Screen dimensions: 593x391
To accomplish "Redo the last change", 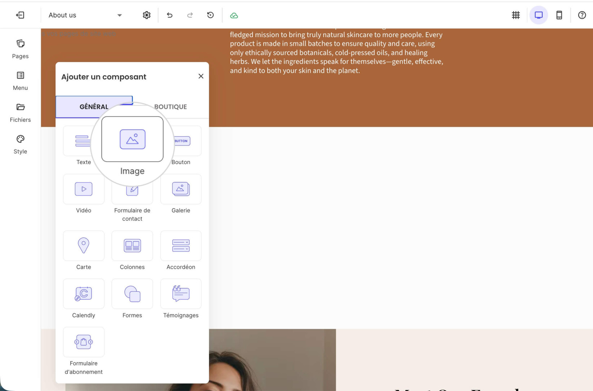I will click(x=190, y=15).
